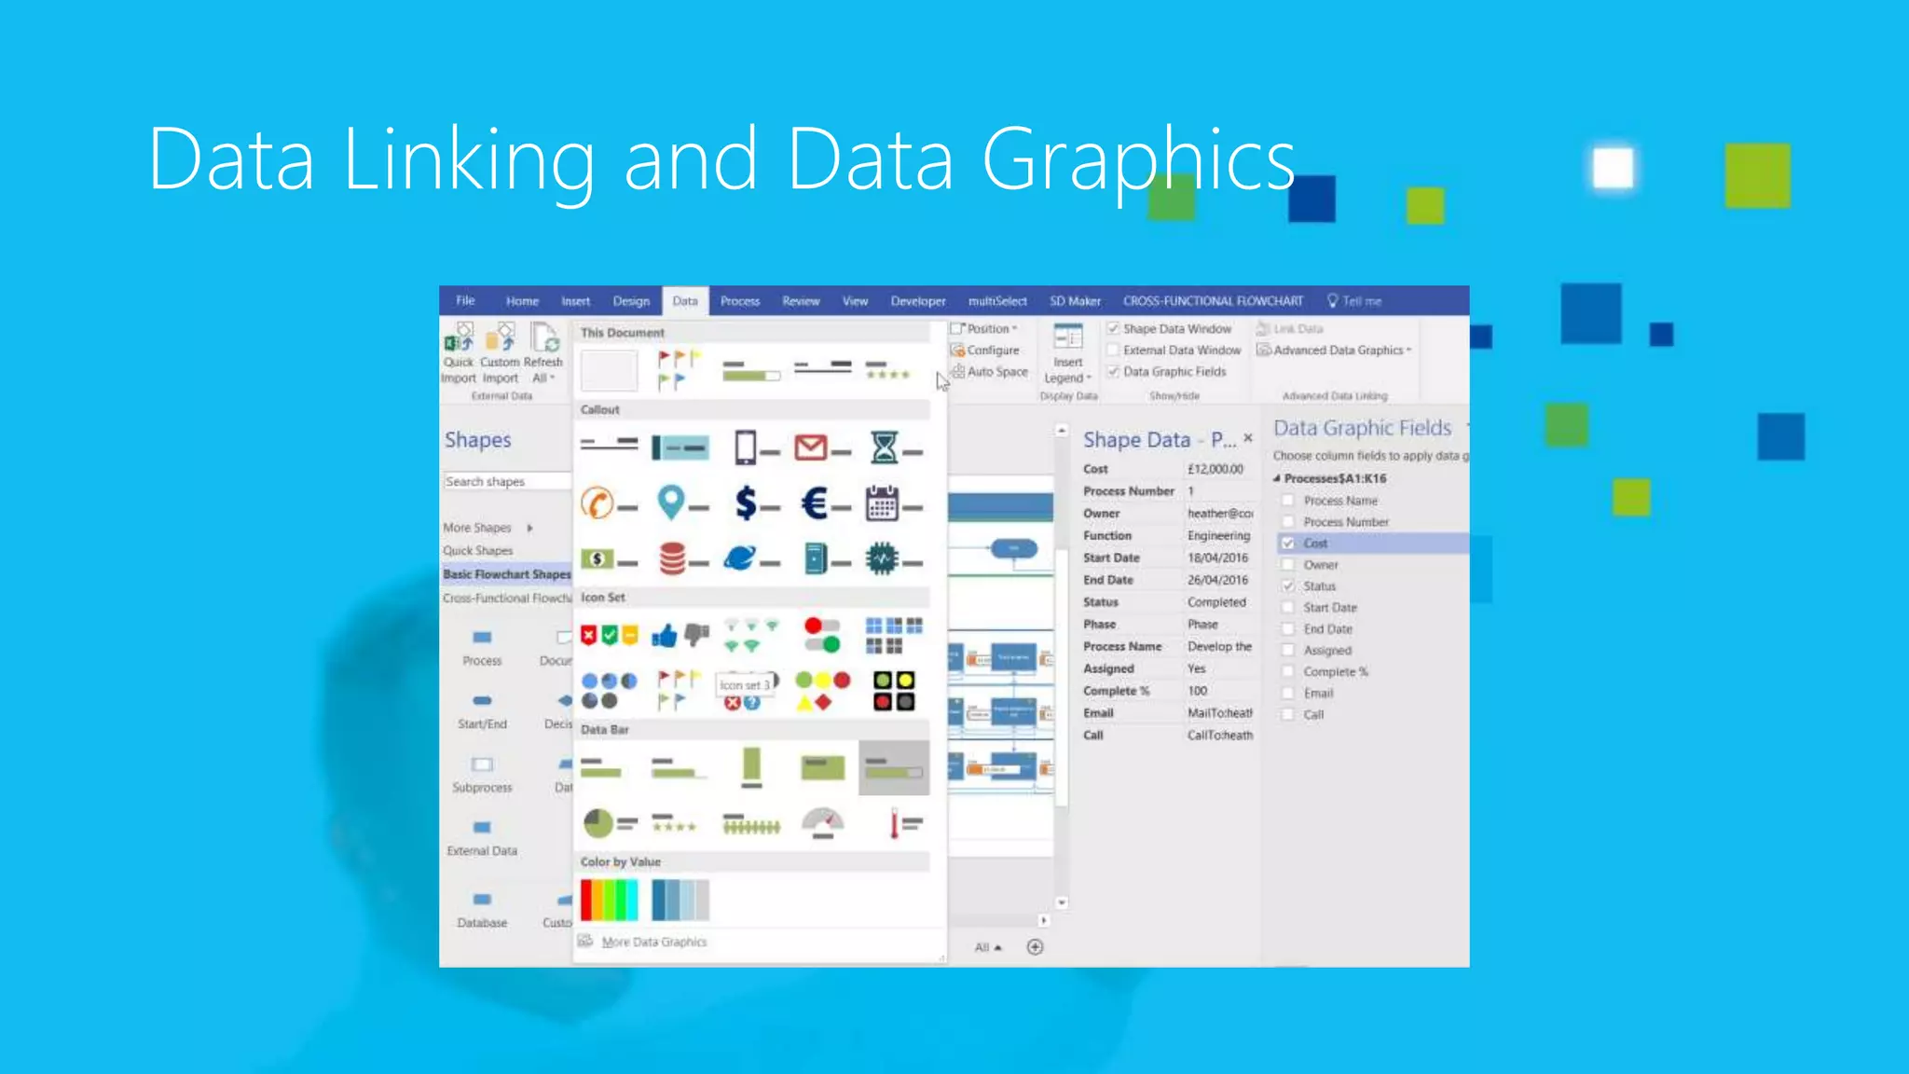Toggle the Shape Data Window checkbox

click(1113, 328)
